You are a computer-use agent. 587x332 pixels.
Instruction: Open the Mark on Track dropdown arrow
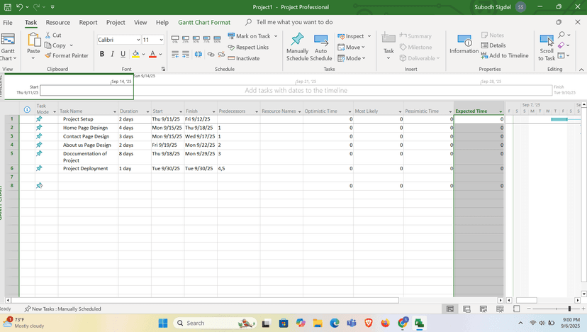click(x=276, y=36)
